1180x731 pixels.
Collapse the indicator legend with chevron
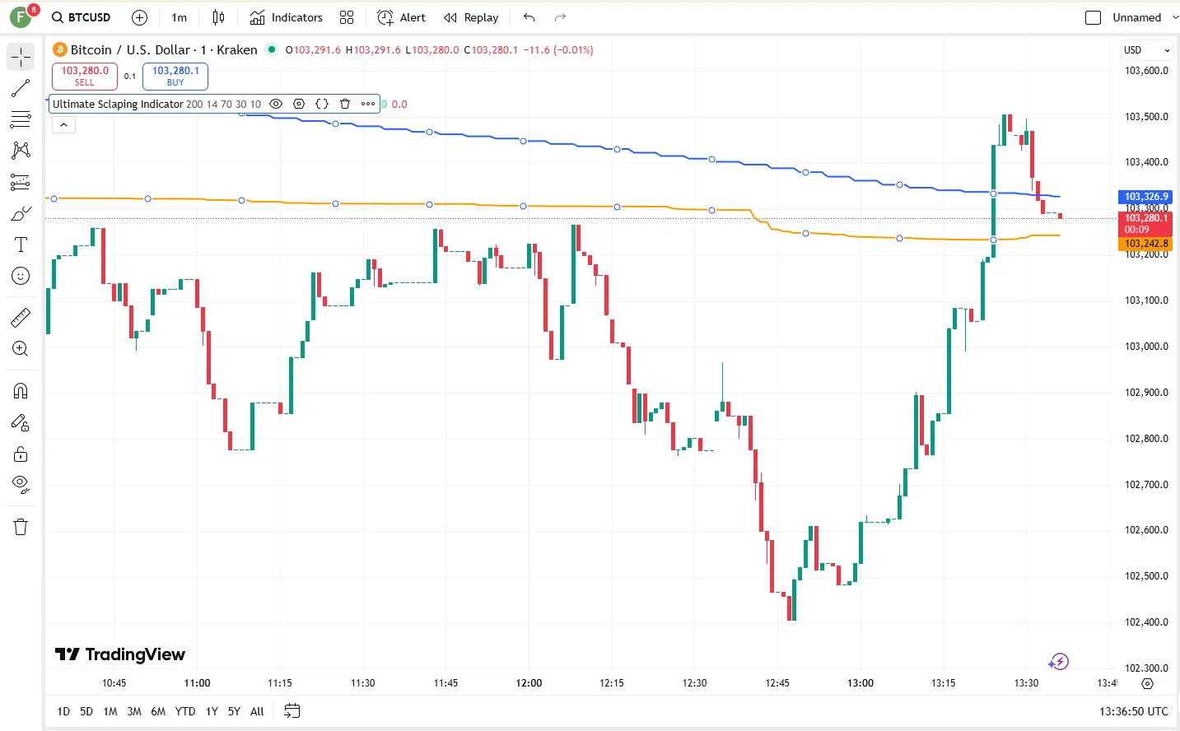click(63, 124)
